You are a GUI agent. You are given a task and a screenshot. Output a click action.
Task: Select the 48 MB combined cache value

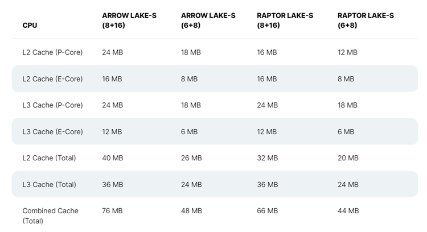point(191,211)
